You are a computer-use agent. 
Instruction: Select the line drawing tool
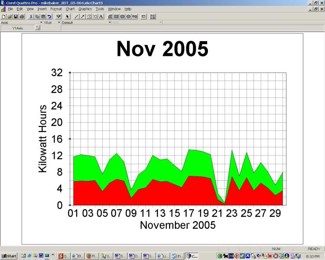[77, 16]
